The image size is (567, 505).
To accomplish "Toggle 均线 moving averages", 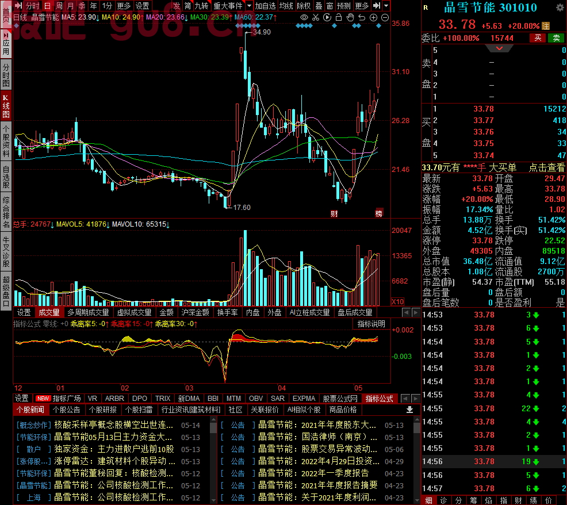I will [x=286, y=6].
